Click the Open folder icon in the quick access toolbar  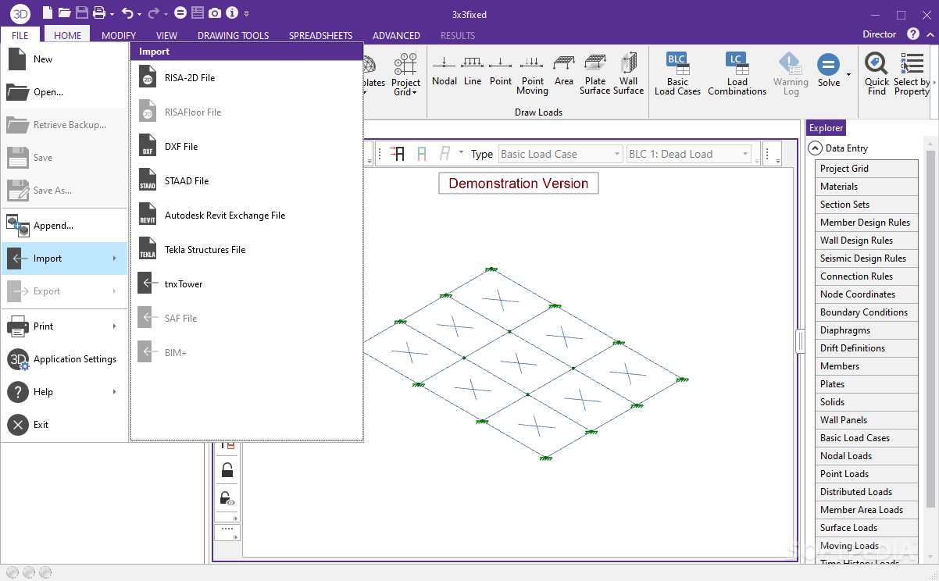[64, 13]
